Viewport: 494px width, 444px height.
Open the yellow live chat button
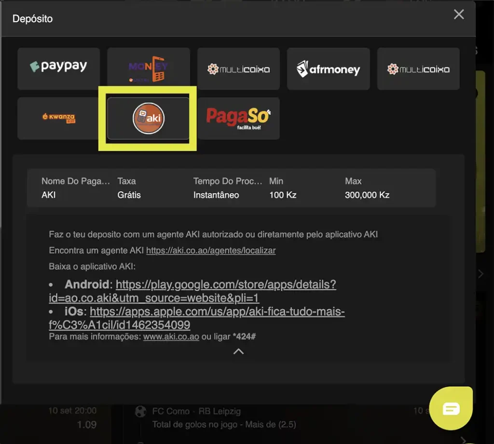[x=451, y=408]
